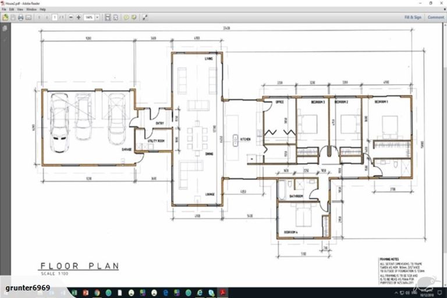Zoom in with the plus button
The width and height of the screenshot is (447, 298).
tap(79, 17)
